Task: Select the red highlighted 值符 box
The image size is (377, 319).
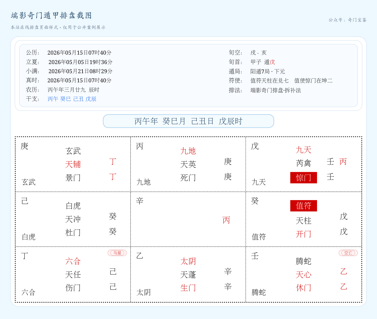Action: click(304, 206)
